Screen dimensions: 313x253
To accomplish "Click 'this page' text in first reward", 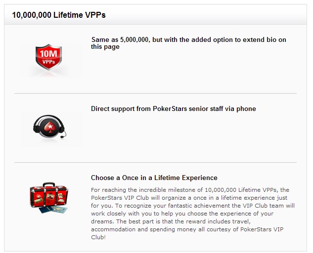I will point(105,46).
